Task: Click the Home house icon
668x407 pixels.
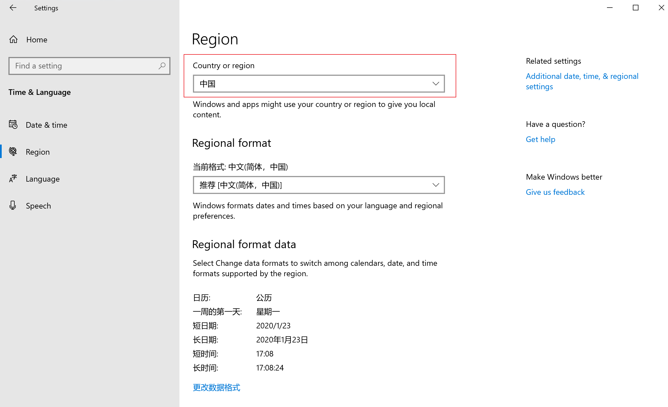Action: click(x=14, y=40)
